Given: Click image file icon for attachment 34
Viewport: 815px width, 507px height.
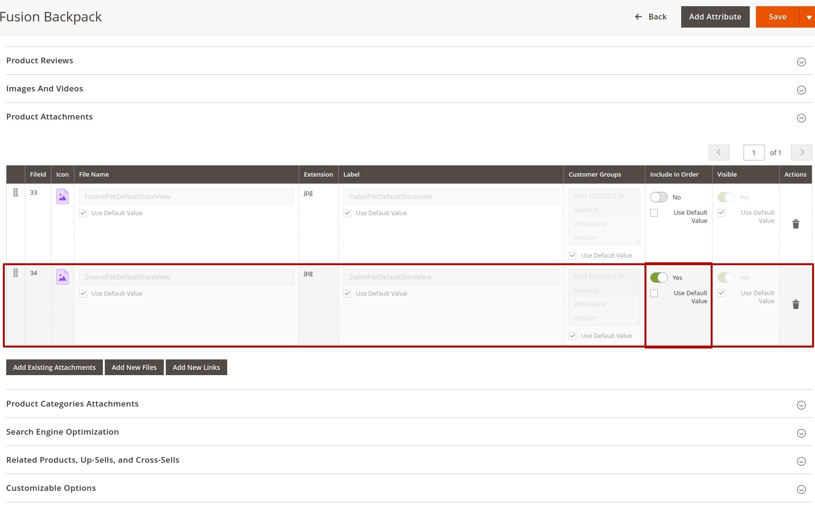Looking at the screenshot, I should tap(62, 277).
